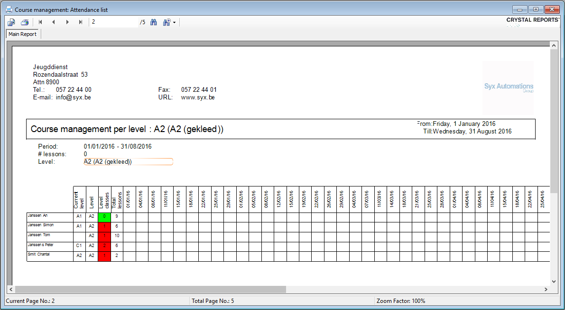Click red level classes cell for Janssens Peter
Screen dimensions: 565x310
pos(104,246)
